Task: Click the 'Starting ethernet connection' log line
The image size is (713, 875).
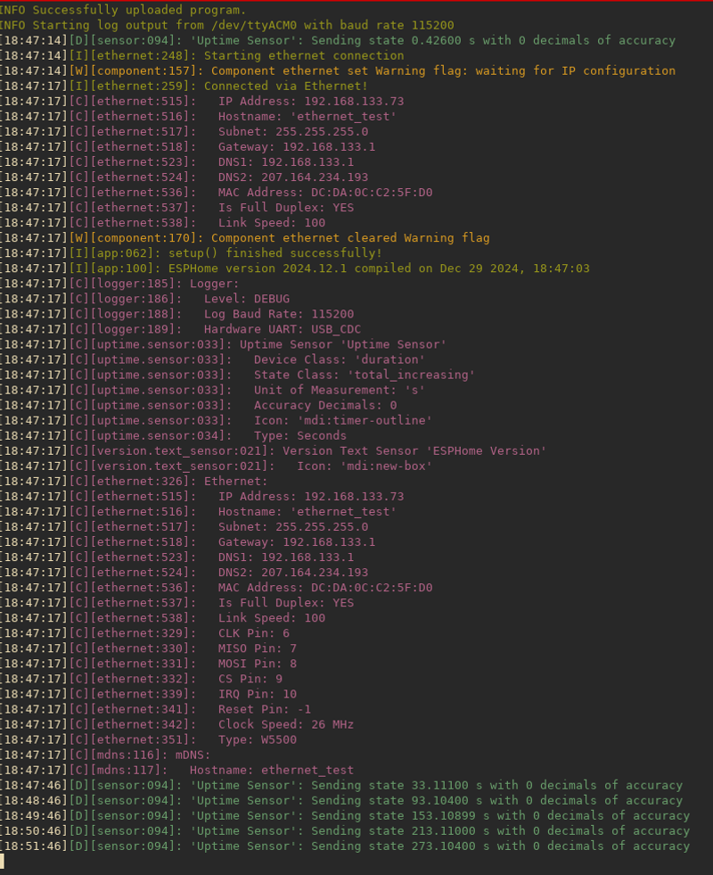Action: (201, 56)
